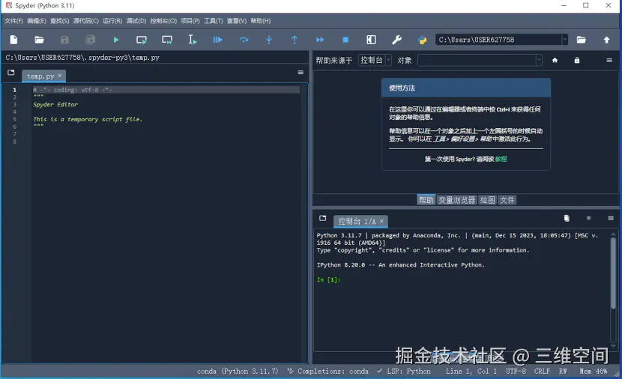Open editor pane options hamburger menu
The width and height of the screenshot is (622, 379).
pos(301,72)
